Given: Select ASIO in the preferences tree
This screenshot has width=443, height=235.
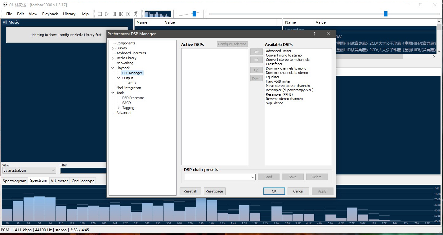Looking at the screenshot, I should pyautogui.click(x=132, y=83).
